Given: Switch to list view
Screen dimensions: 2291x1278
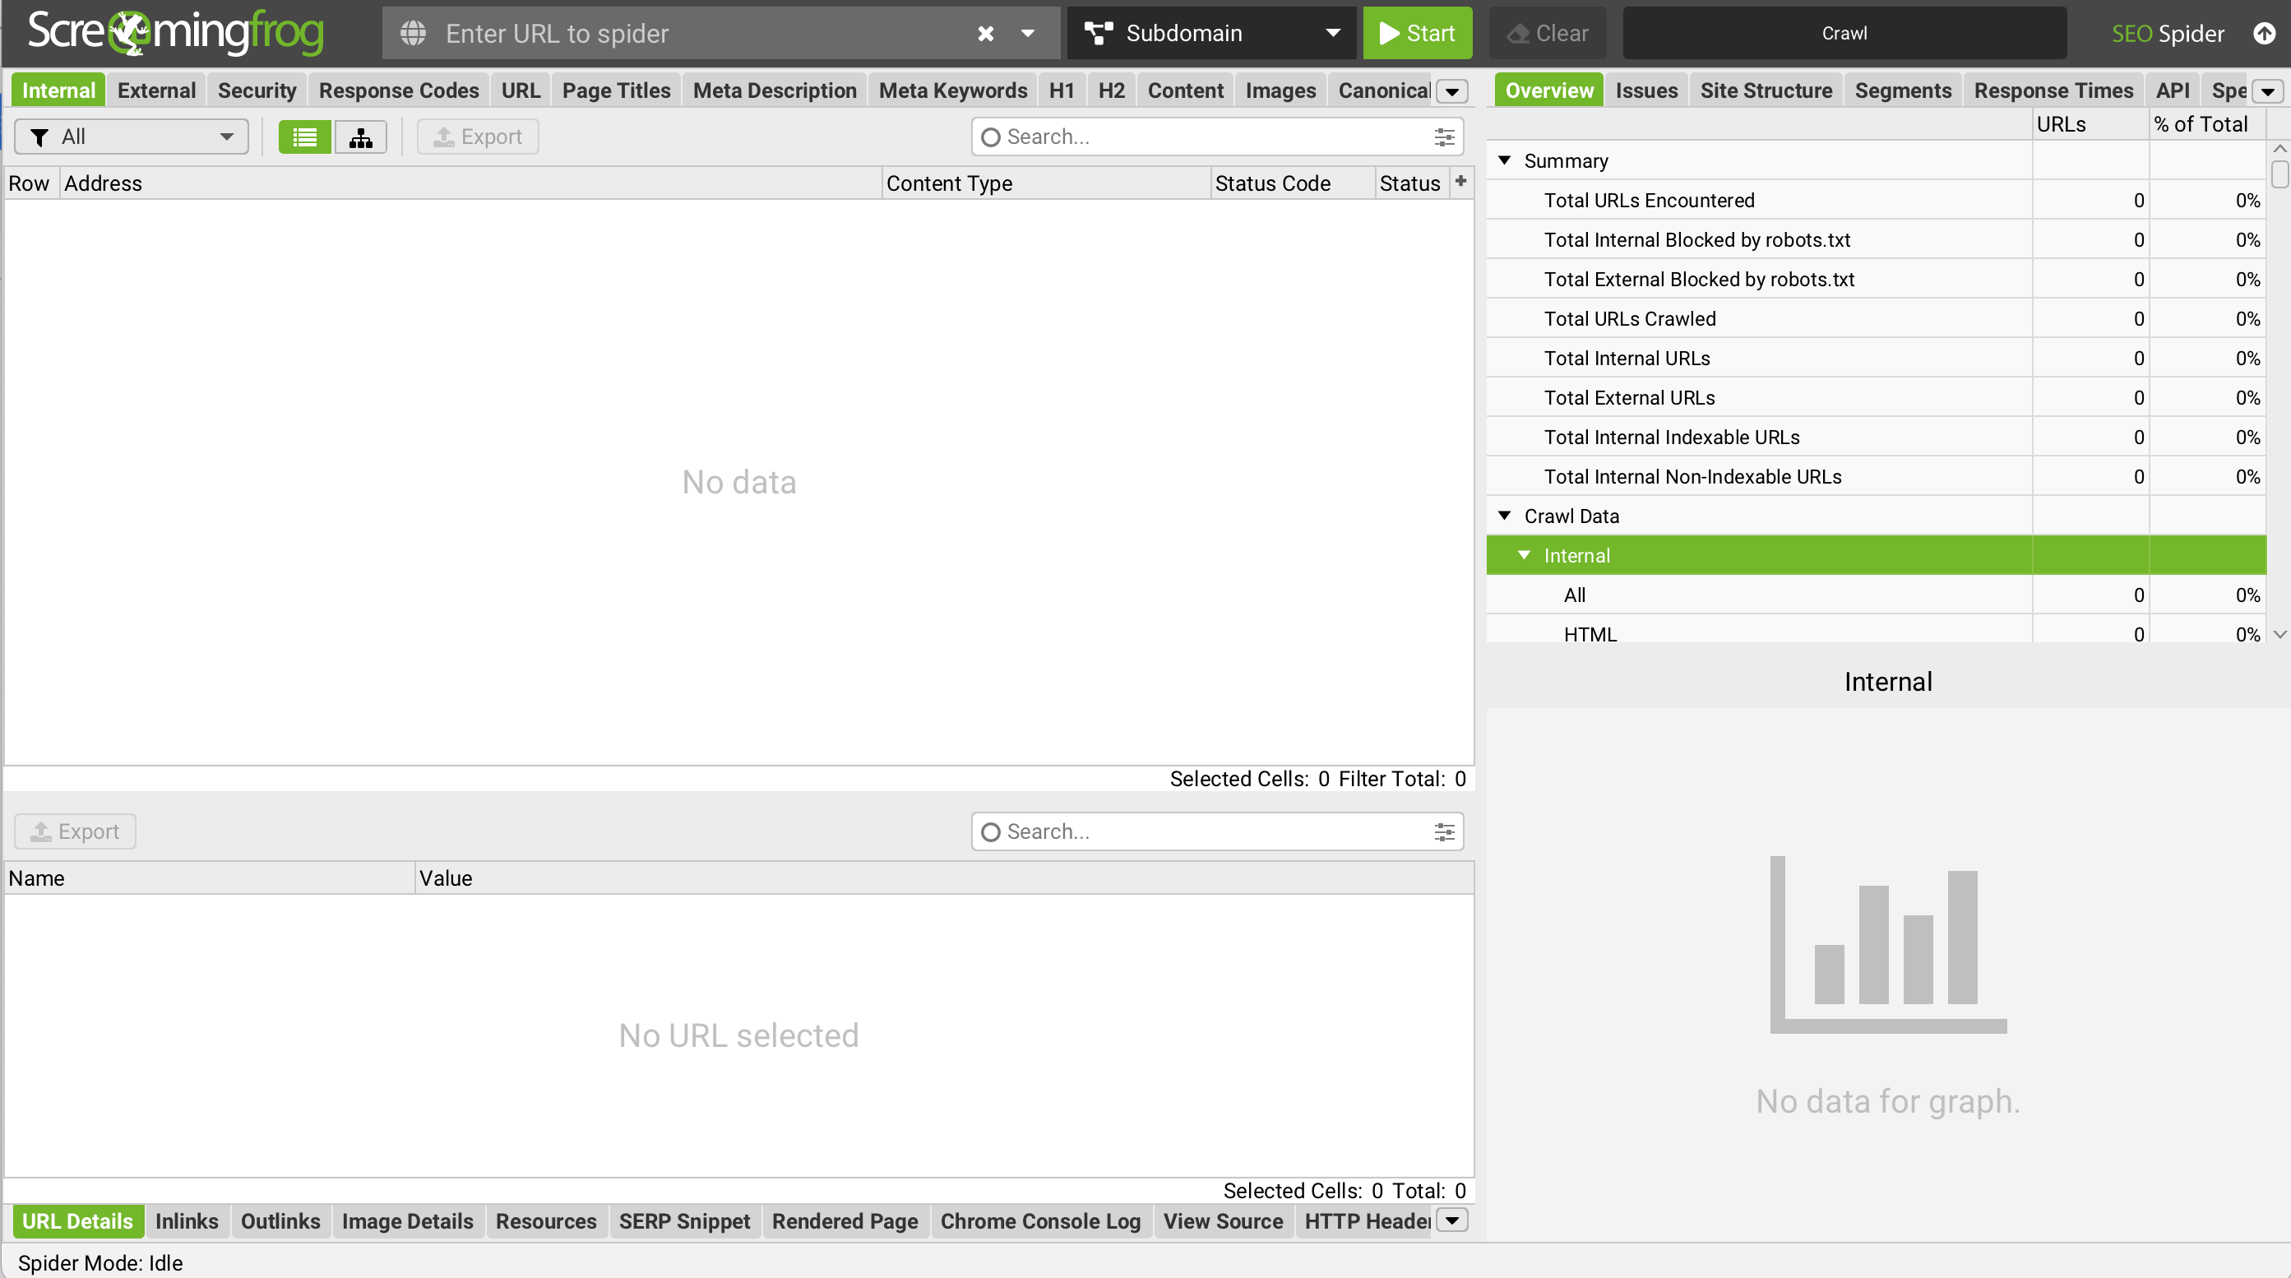Looking at the screenshot, I should [x=305, y=137].
